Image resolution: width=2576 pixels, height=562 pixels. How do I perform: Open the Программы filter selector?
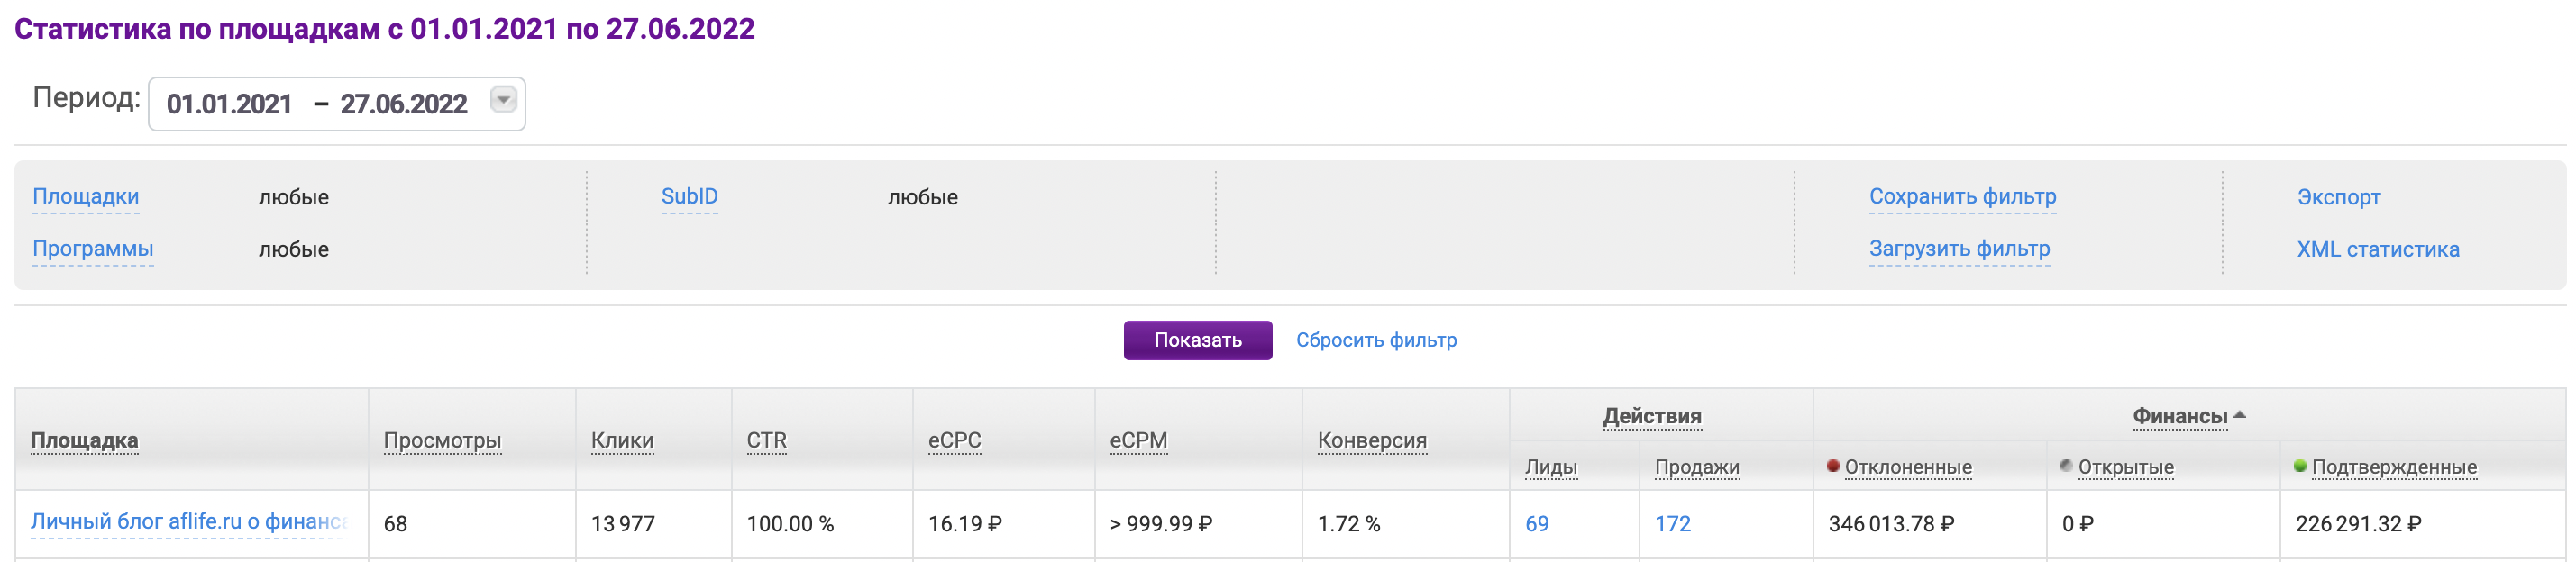(x=92, y=249)
